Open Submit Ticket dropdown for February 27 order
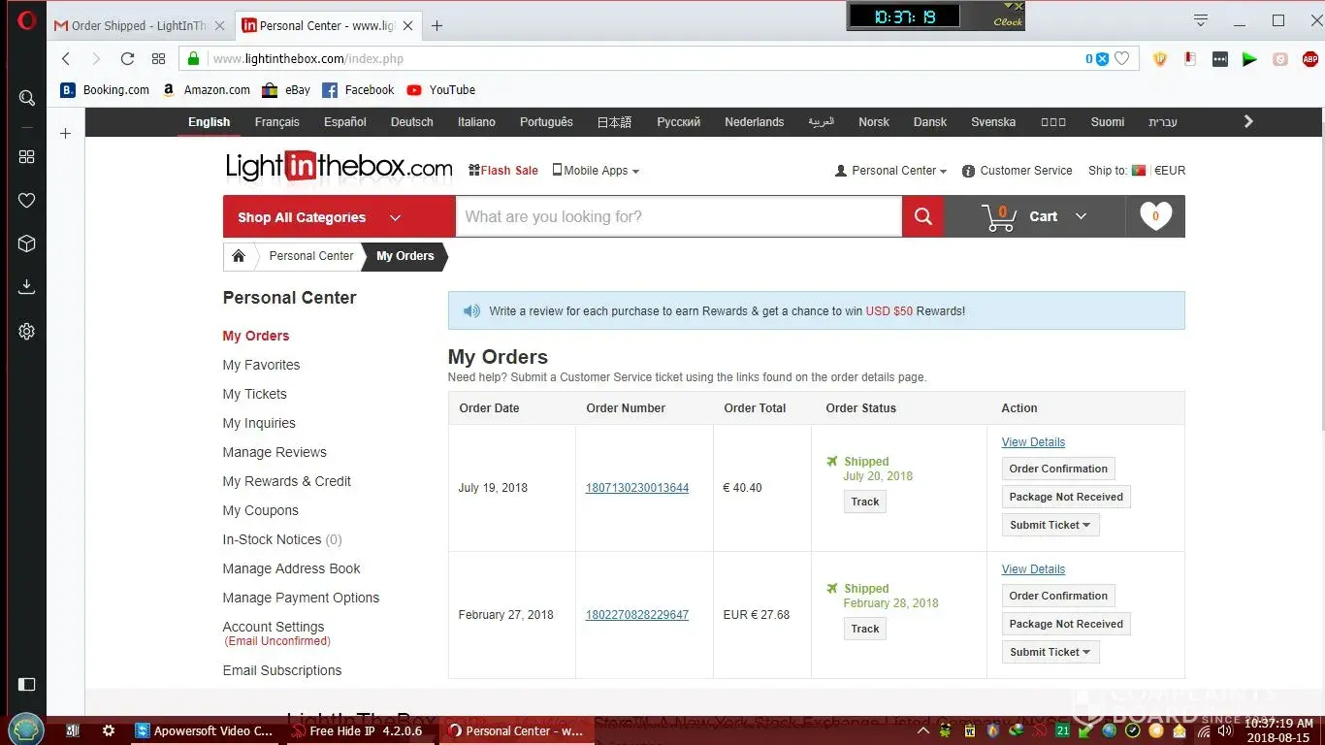Screen dimensions: 1325x745 click(1050, 652)
